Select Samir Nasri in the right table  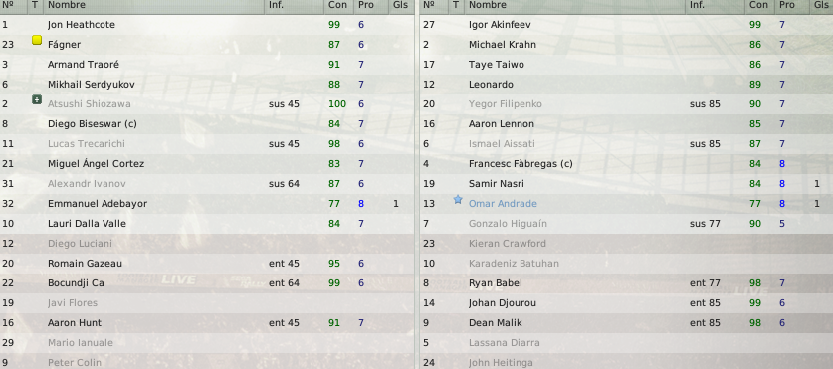point(626,184)
